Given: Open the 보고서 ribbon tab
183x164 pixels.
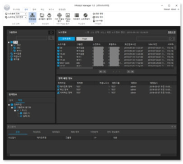Looking at the screenshot, I should tap(51, 9).
